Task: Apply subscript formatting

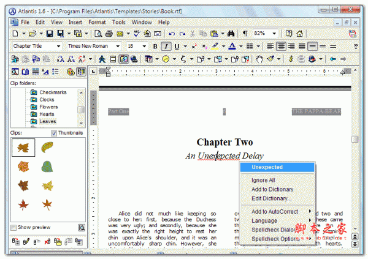Action: pyautogui.click(x=205, y=46)
